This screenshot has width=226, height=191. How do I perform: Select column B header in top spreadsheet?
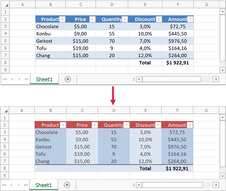50,5
